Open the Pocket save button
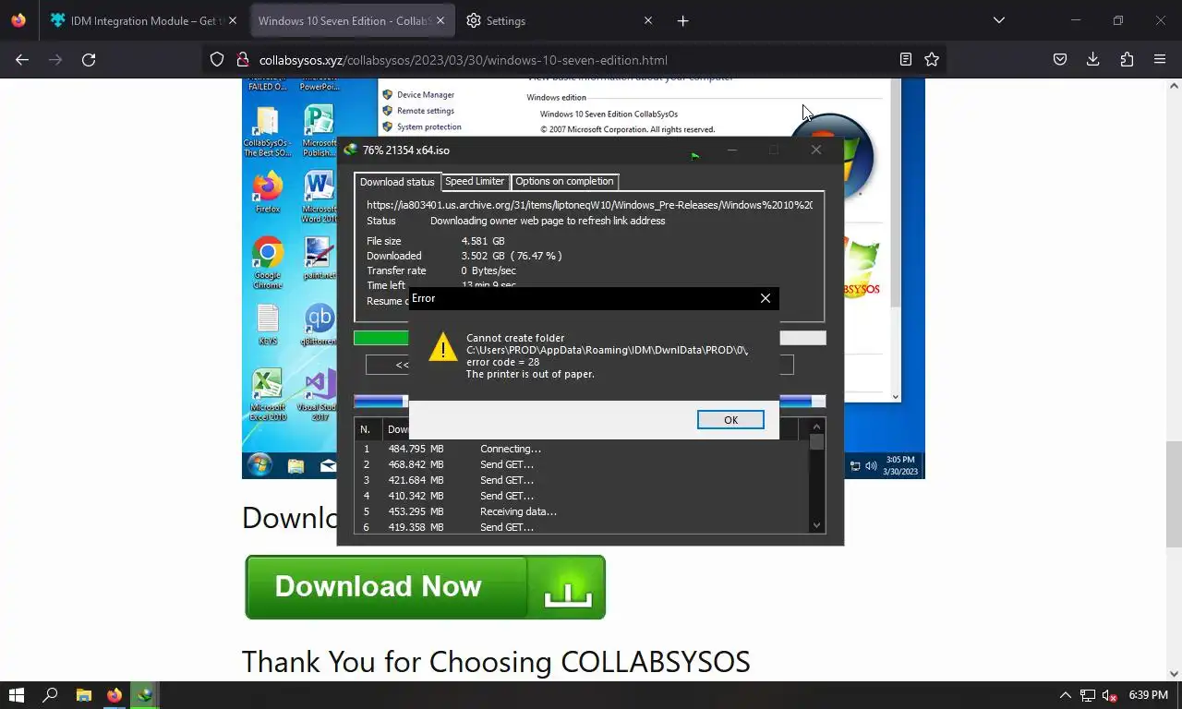 click(1060, 60)
